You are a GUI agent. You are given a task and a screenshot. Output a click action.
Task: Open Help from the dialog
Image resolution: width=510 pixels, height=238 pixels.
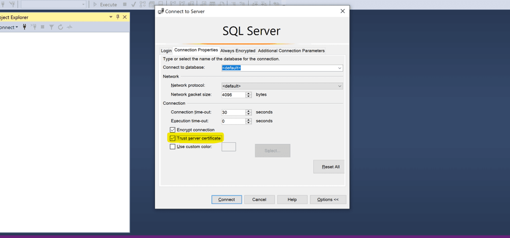pyautogui.click(x=292, y=199)
